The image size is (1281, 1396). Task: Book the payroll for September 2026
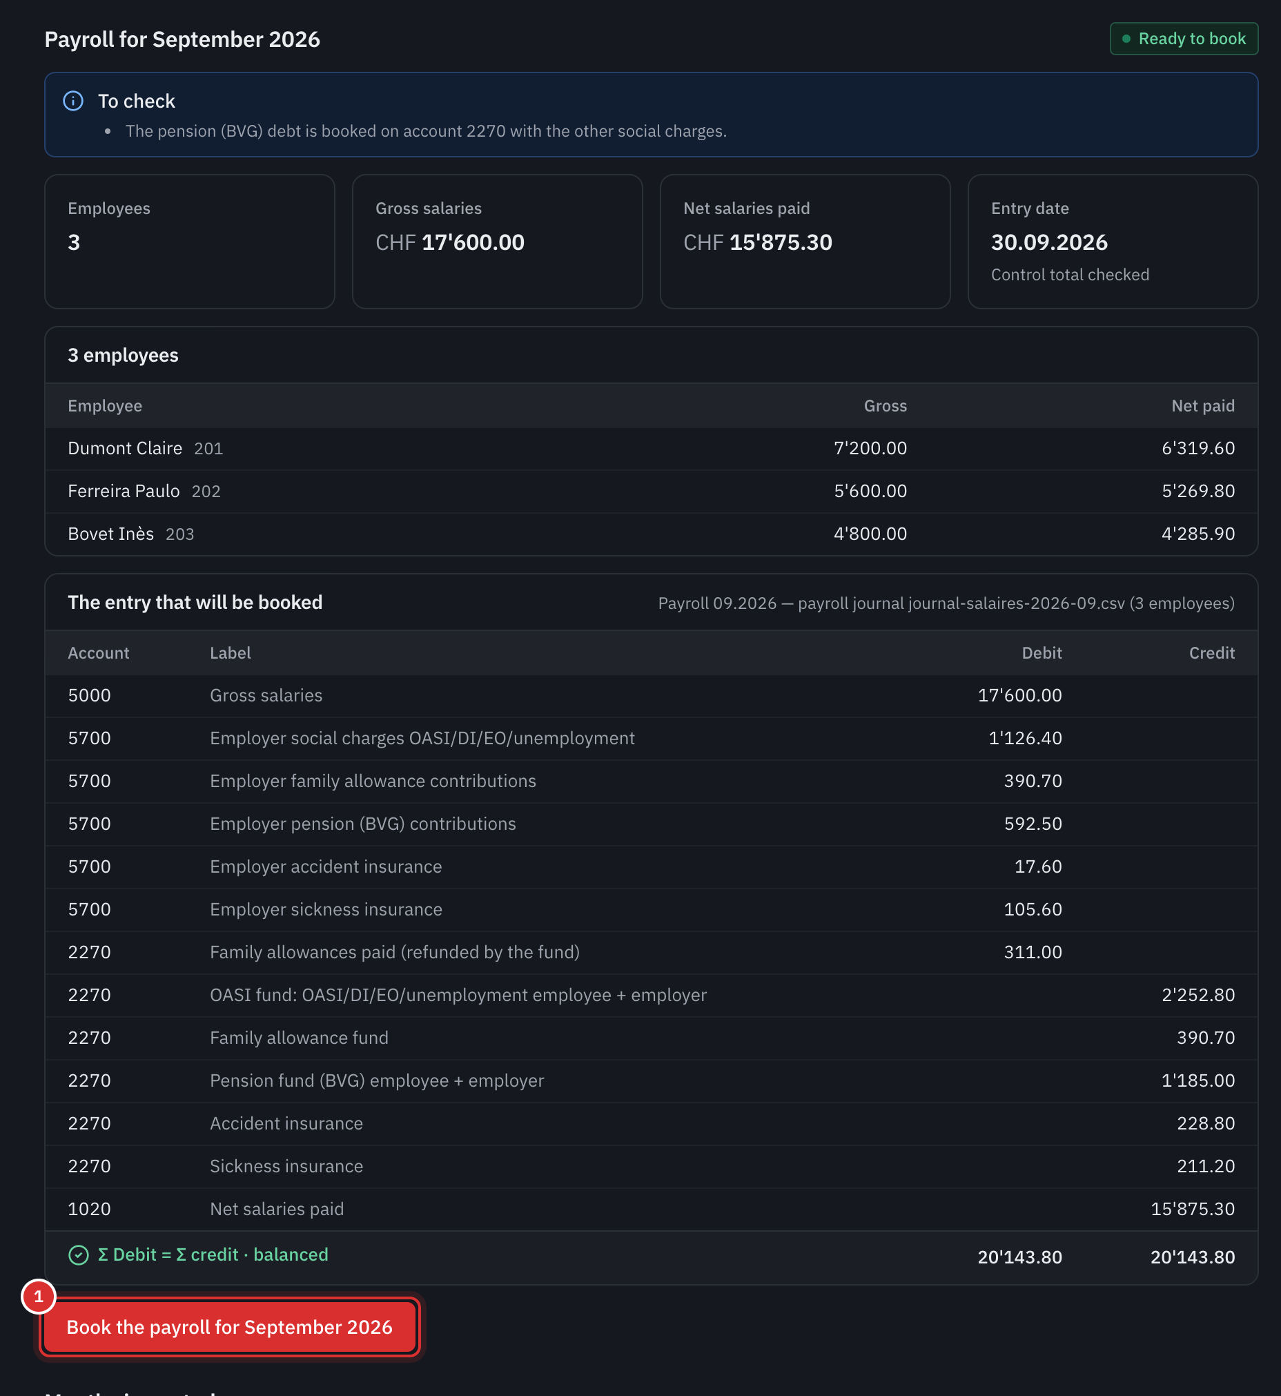click(228, 1327)
